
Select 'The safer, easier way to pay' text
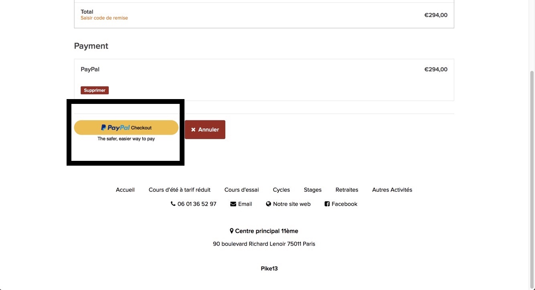(126, 139)
